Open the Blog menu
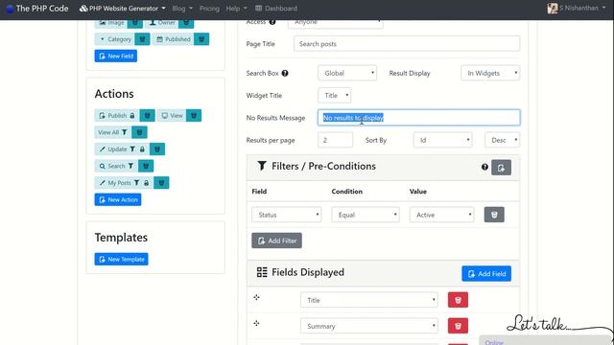Screen dimensions: 614x345 (x=182, y=9)
